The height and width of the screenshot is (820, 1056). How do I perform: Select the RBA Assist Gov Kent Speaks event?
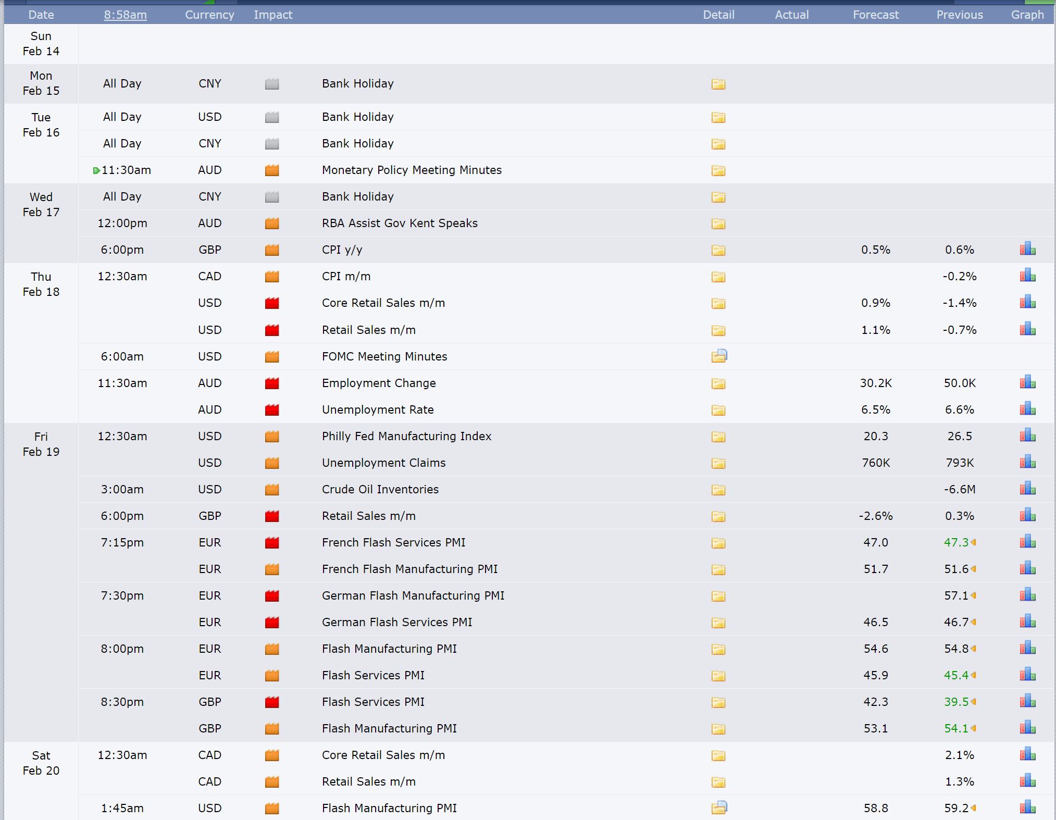[x=400, y=223]
